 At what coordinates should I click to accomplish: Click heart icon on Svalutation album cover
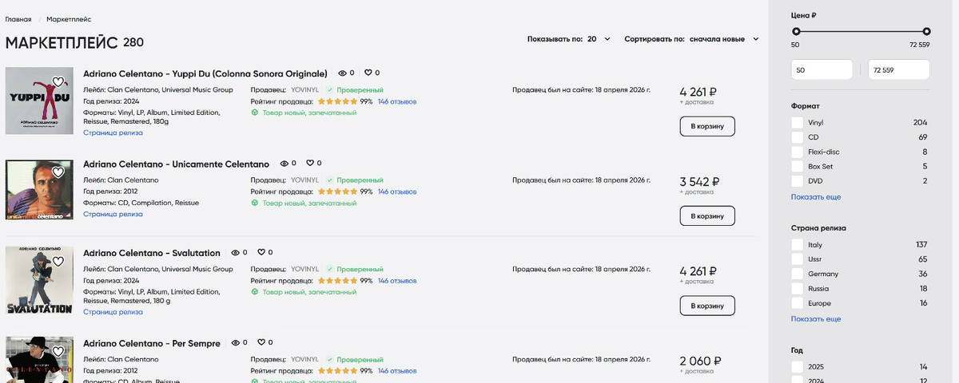[58, 262]
